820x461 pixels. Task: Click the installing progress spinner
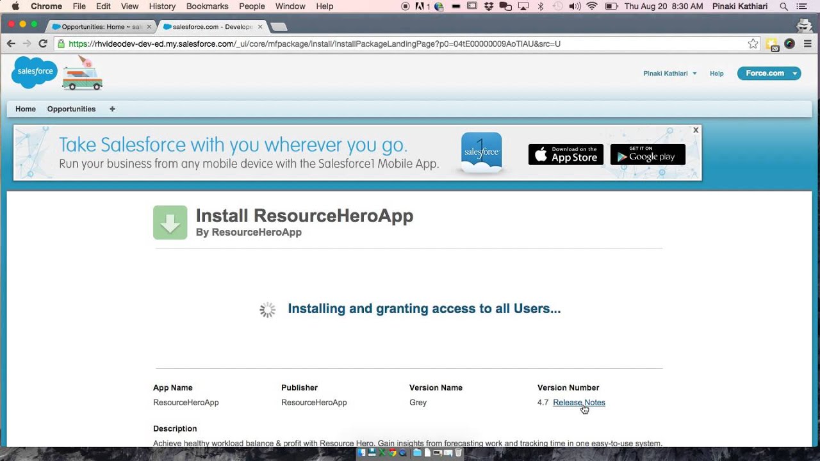coord(267,310)
